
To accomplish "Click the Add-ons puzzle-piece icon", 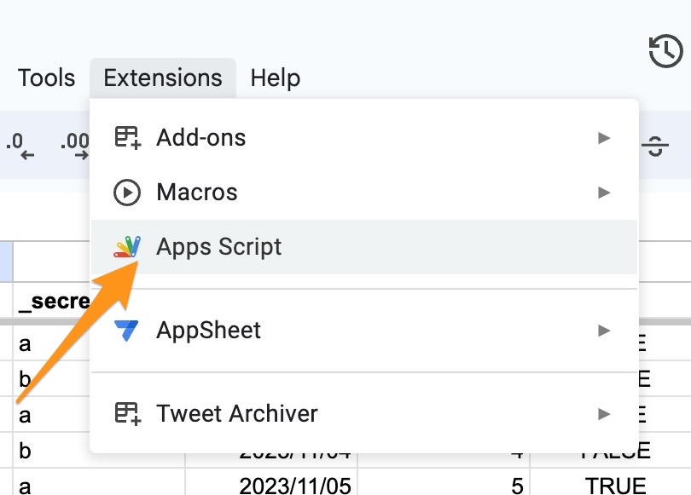I will (x=130, y=136).
